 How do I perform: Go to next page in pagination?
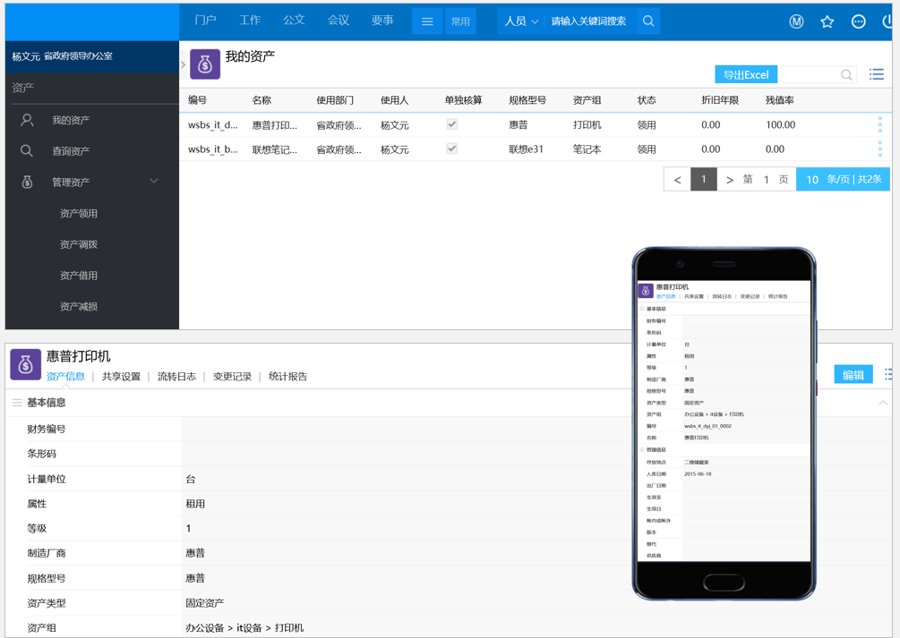click(x=730, y=180)
